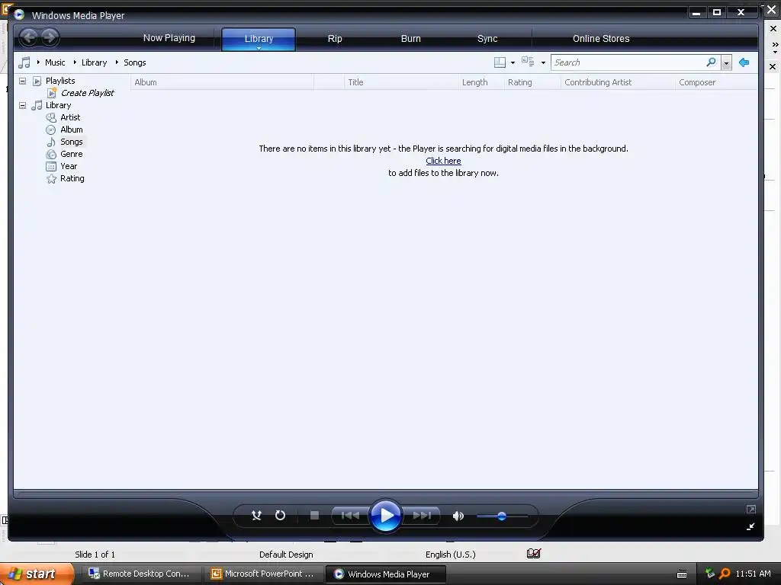Expand the view options dropdown arrow

pyautogui.click(x=543, y=62)
